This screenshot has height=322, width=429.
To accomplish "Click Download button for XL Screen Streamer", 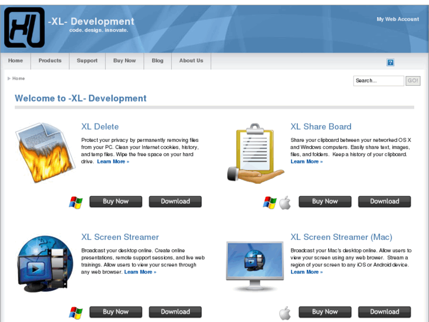I will [x=175, y=312].
